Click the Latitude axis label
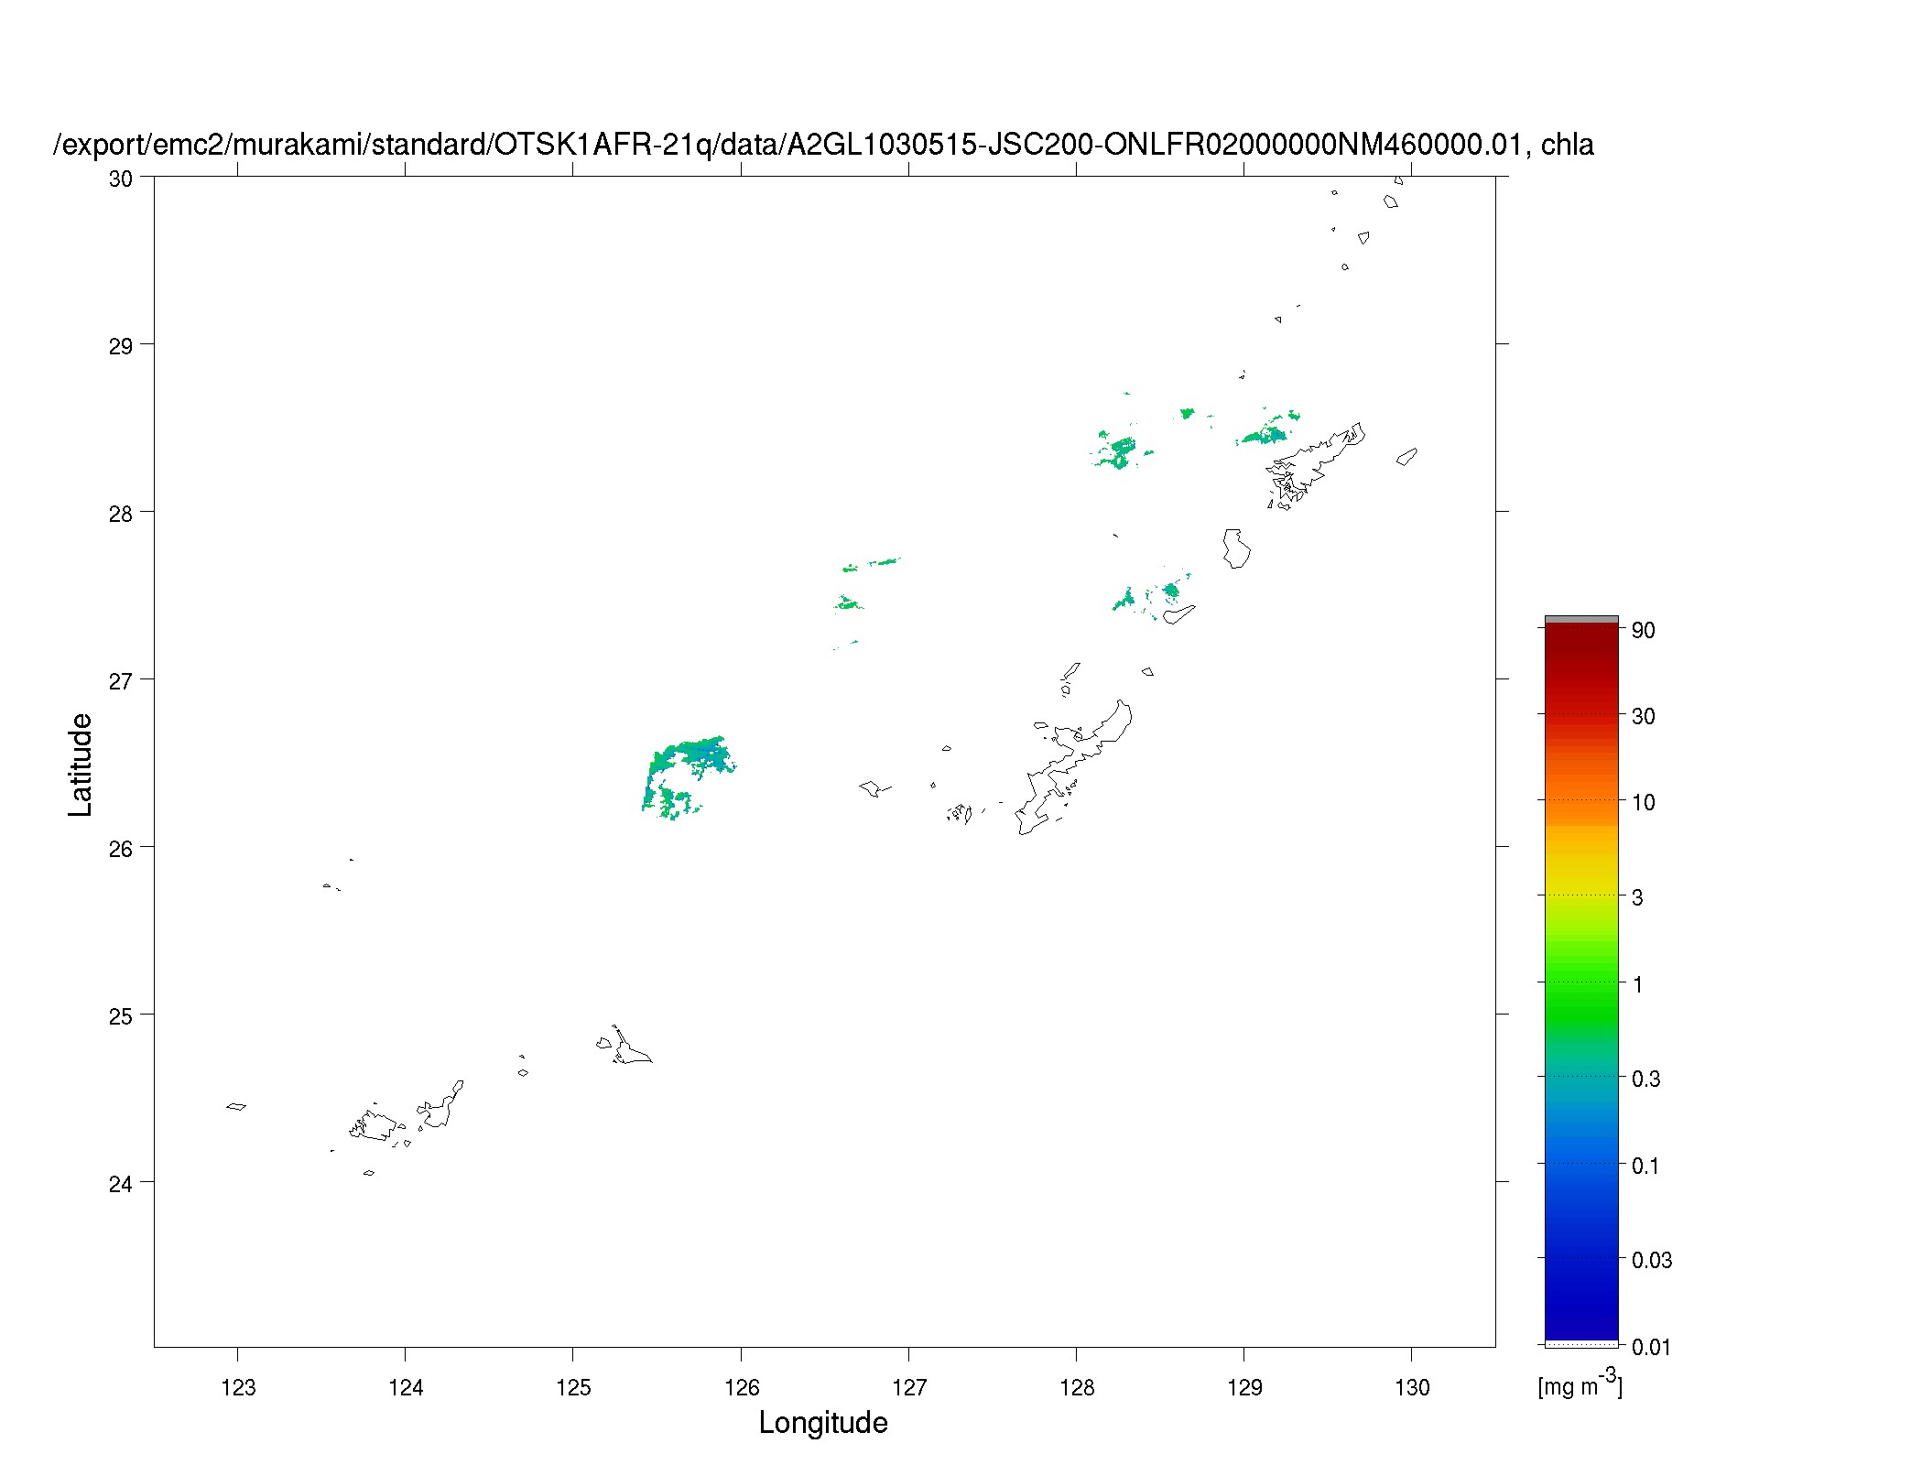Image resolution: width=1922 pixels, height=1465 pixels. [81, 765]
